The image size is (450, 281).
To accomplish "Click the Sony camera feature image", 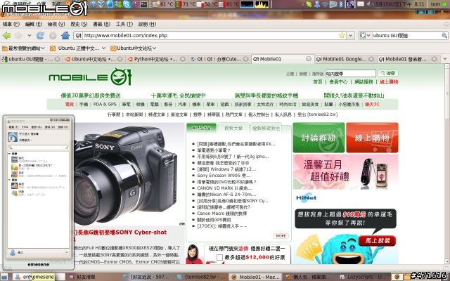I will pos(129,174).
